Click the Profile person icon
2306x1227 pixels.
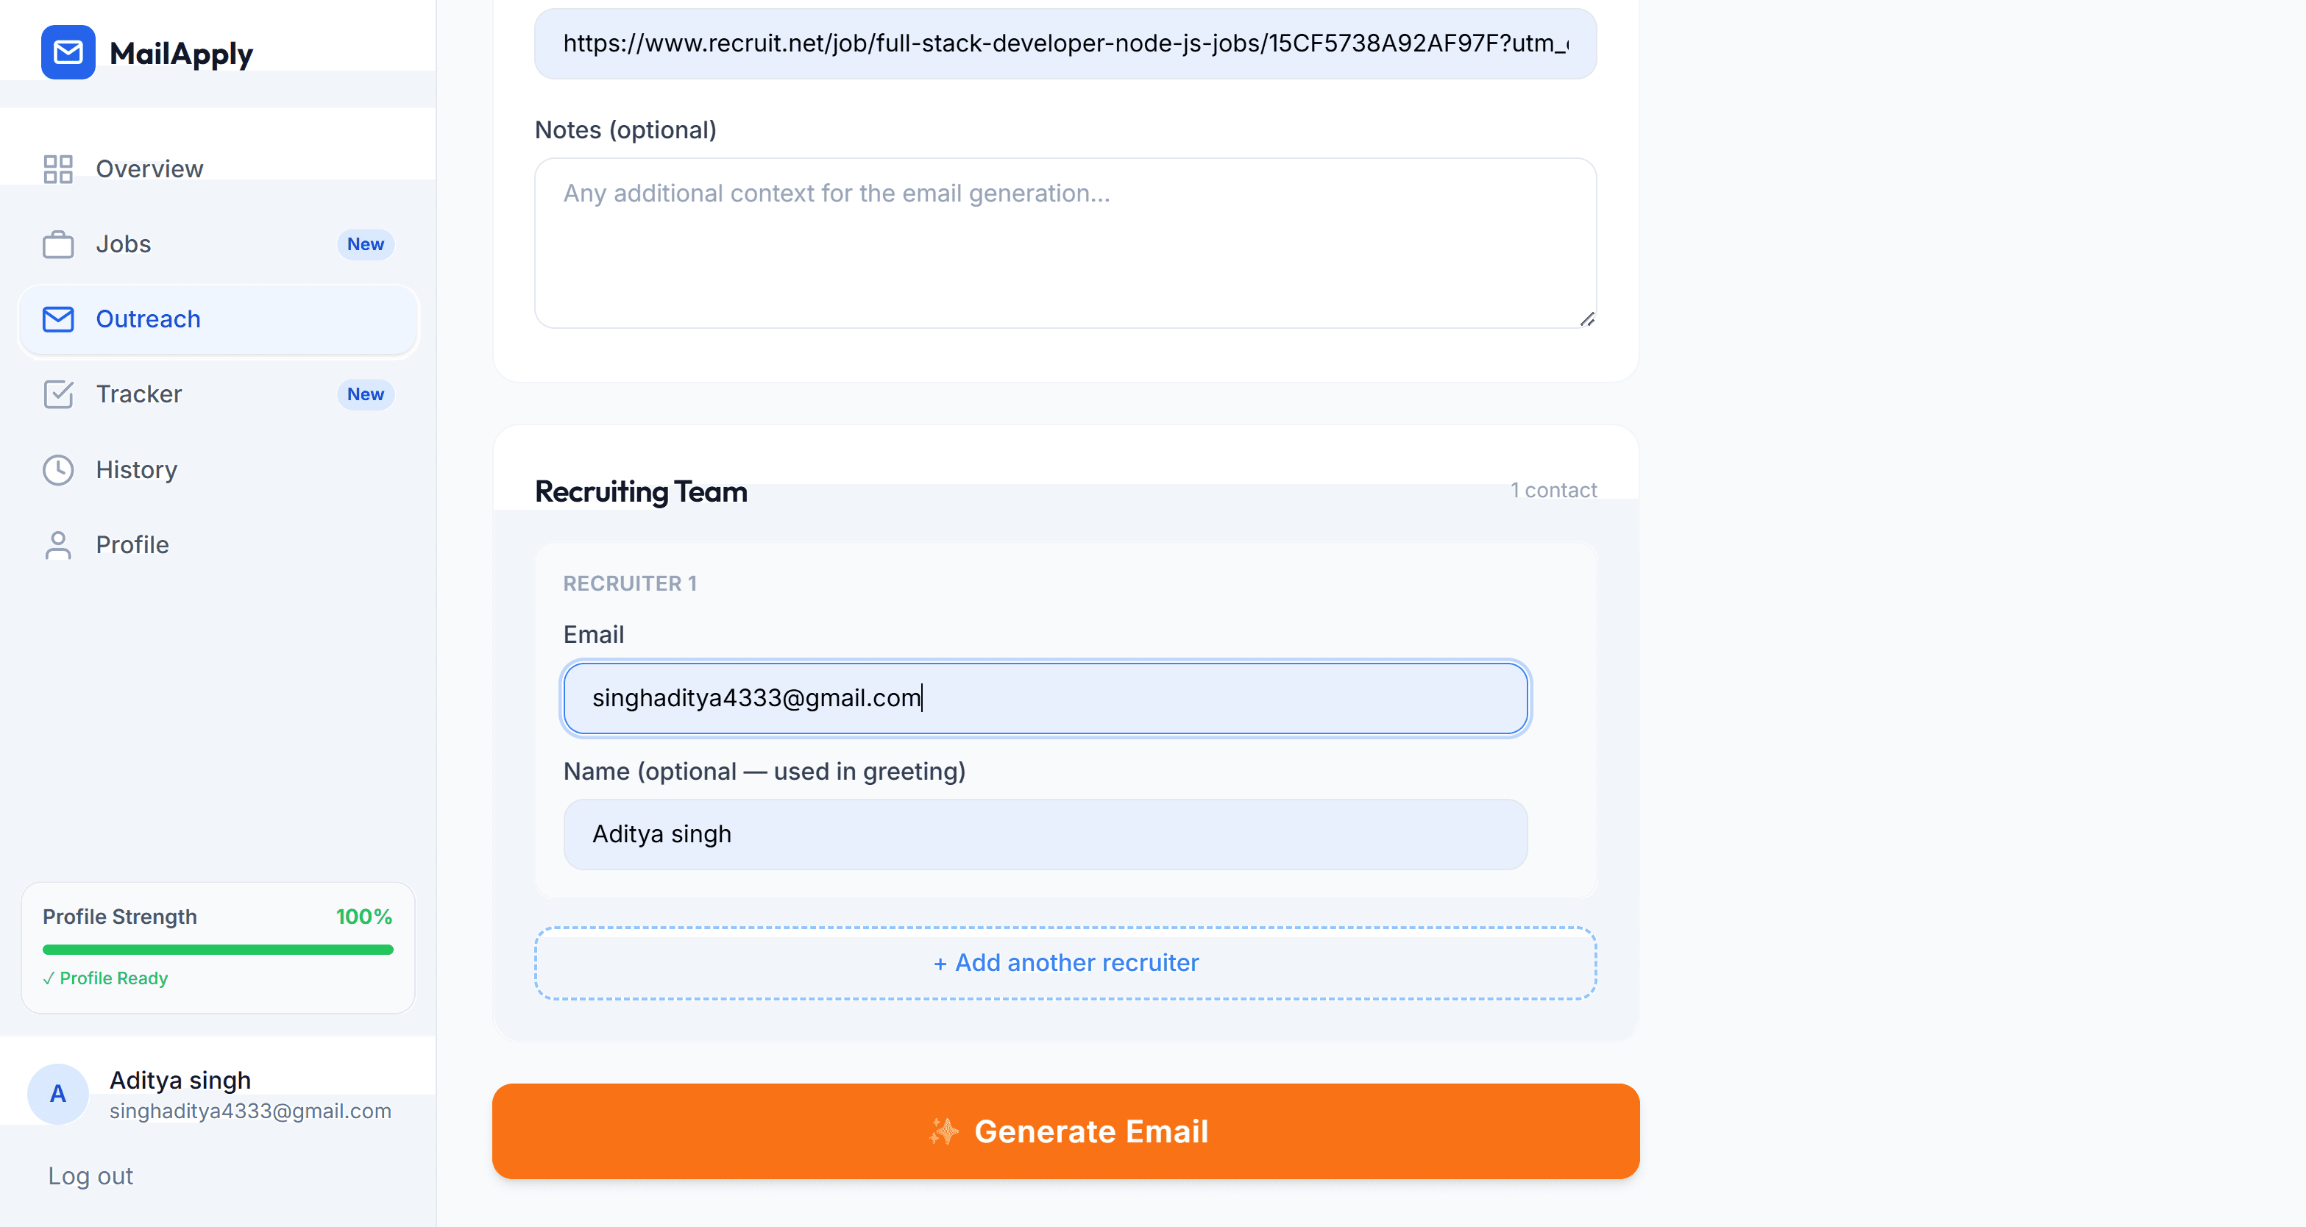click(58, 544)
